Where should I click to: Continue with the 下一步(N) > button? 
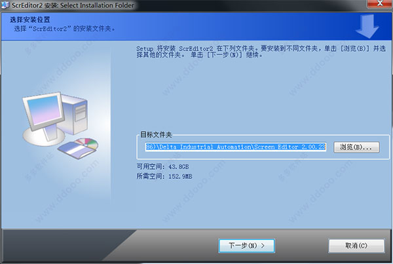click(x=247, y=246)
